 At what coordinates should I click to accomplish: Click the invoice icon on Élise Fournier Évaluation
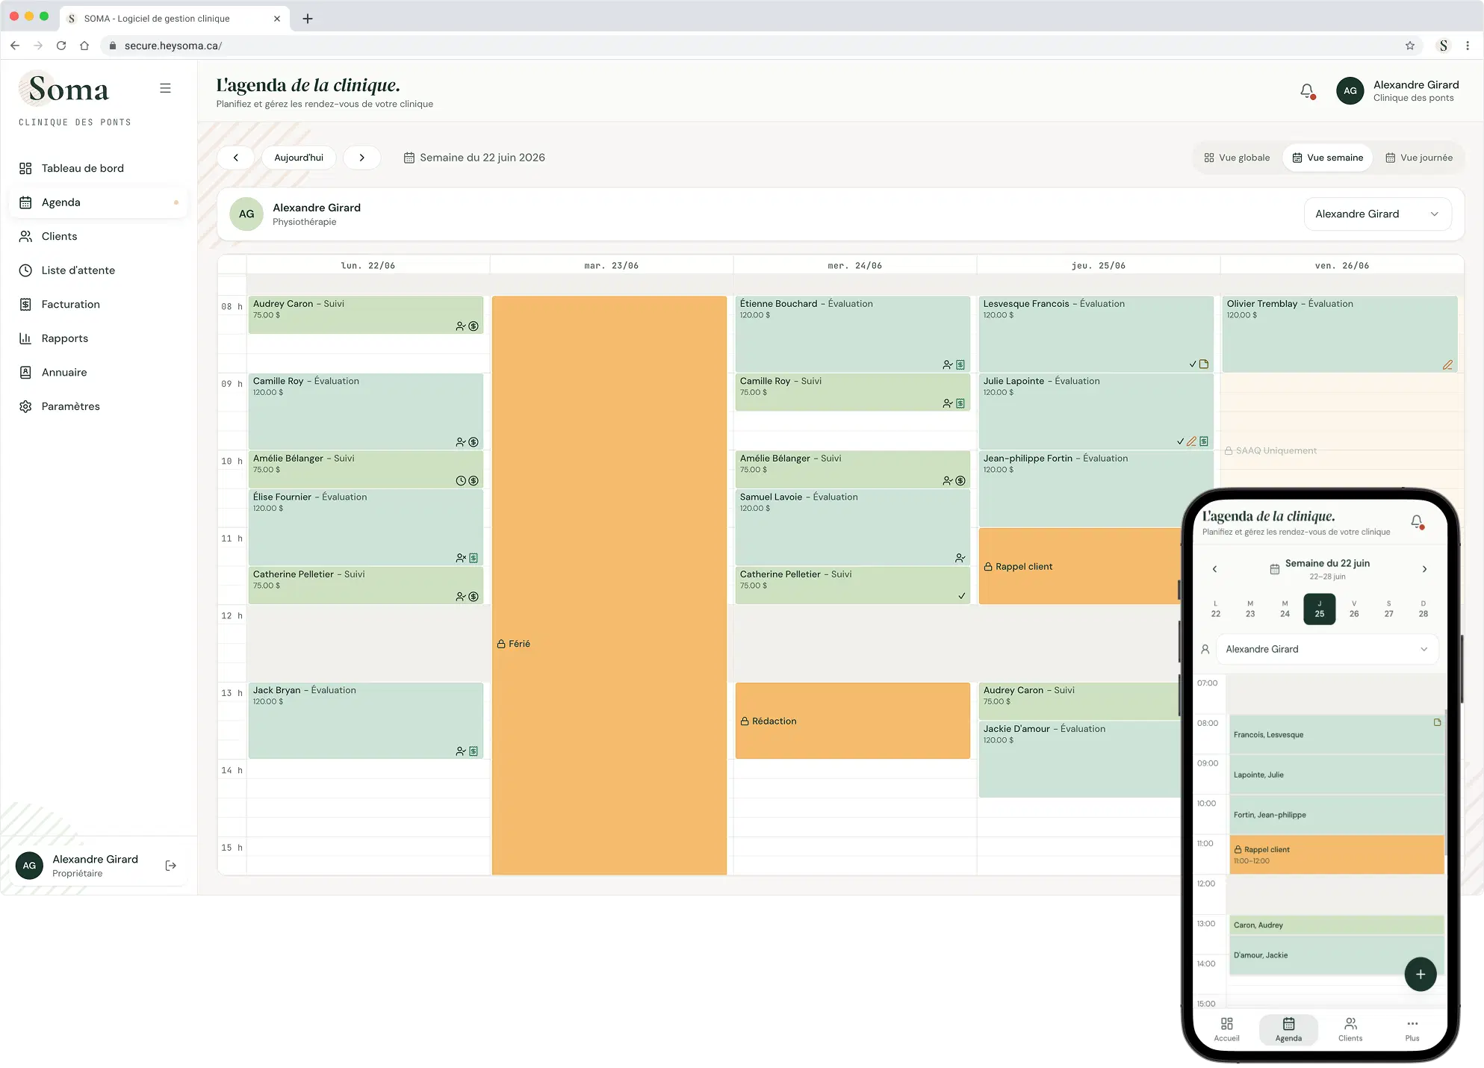point(474,558)
